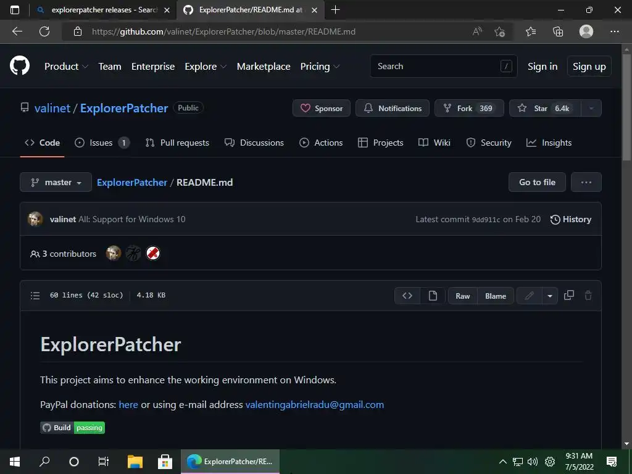Open a new browser tab
632x474 pixels.
click(335, 10)
